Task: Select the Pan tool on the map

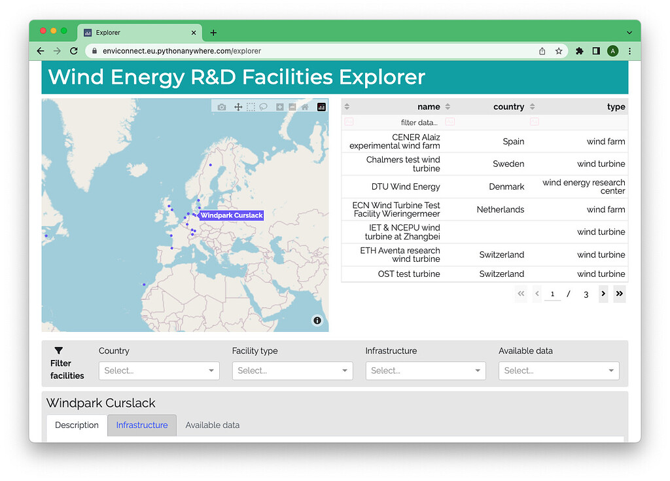Action: point(238,107)
